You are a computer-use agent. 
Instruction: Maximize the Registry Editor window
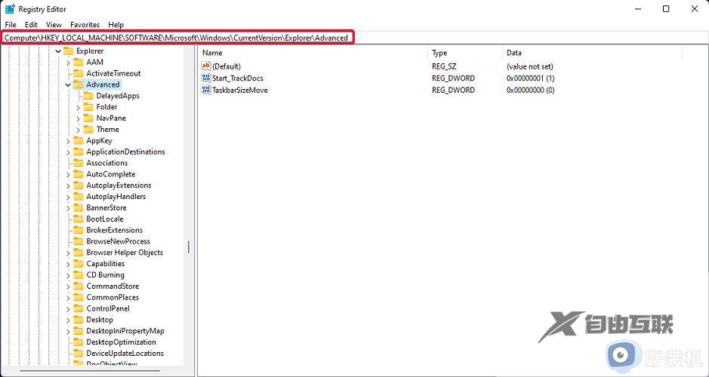[666, 9]
